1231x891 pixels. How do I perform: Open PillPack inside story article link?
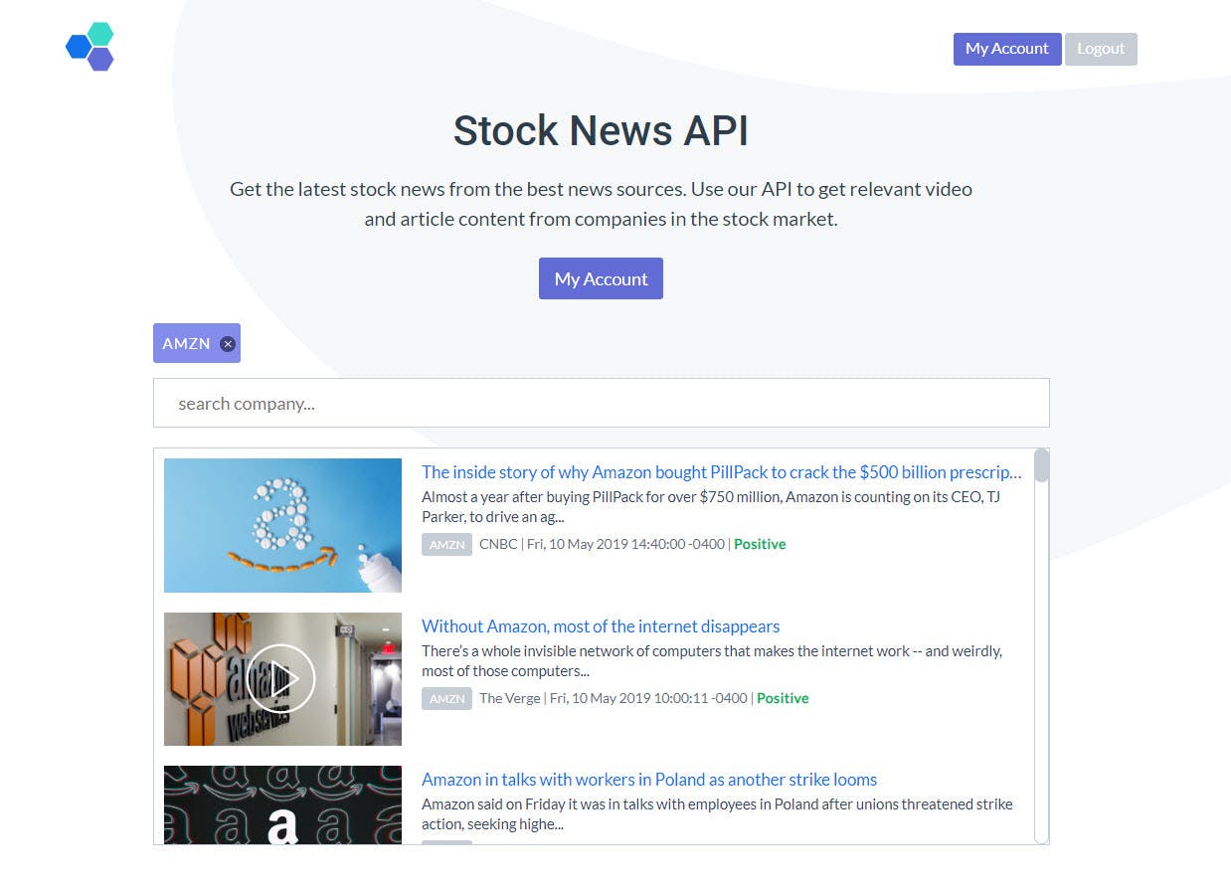[x=721, y=472]
